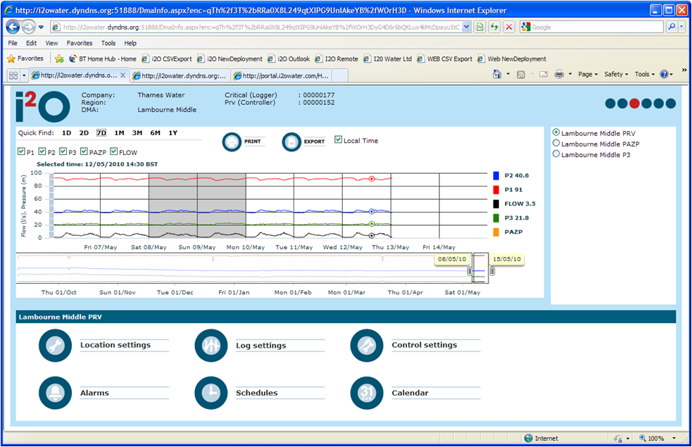Open the Tools menu in menu bar
Image resolution: width=692 pixels, height=447 pixels.
click(108, 43)
